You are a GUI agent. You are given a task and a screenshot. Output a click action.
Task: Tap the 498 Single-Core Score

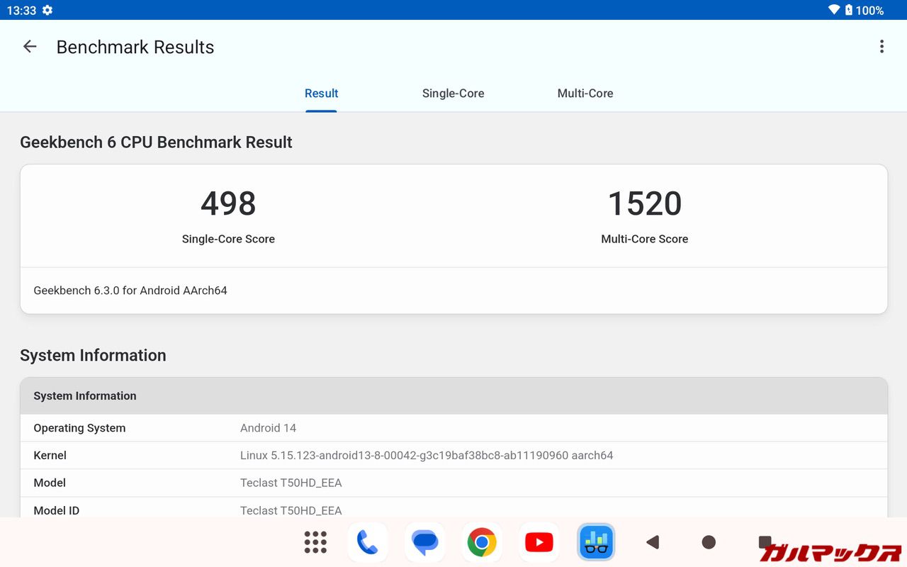pos(228,204)
